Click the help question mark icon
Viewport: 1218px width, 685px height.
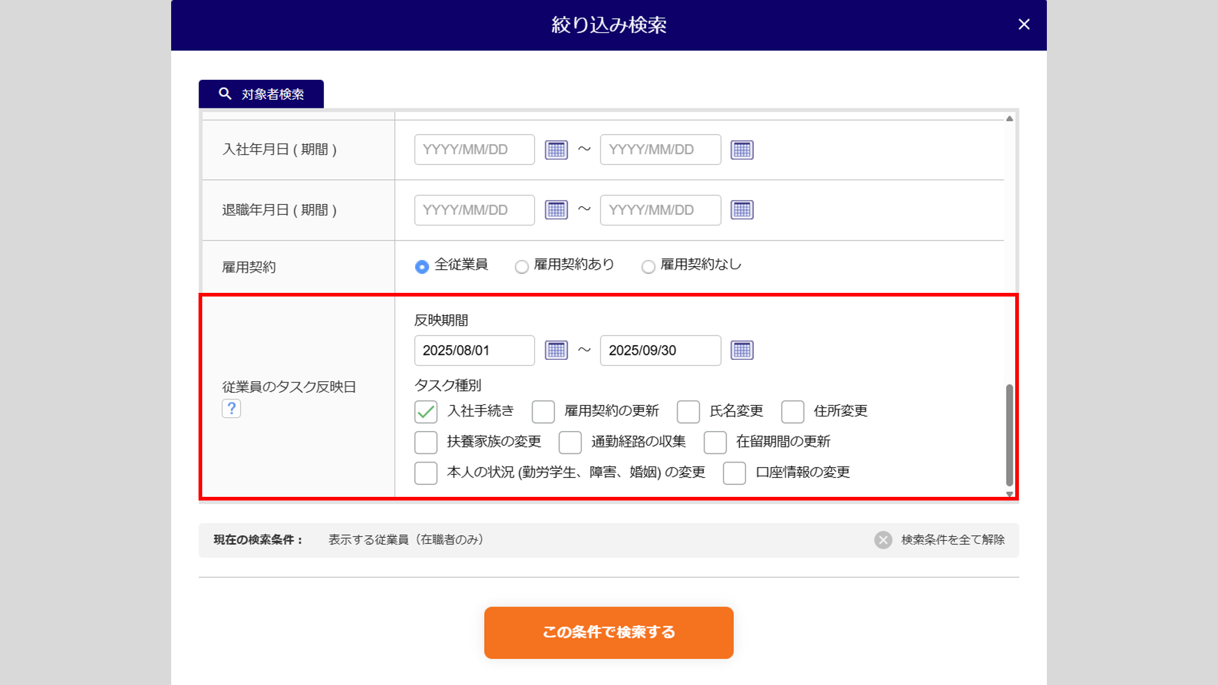(x=231, y=408)
